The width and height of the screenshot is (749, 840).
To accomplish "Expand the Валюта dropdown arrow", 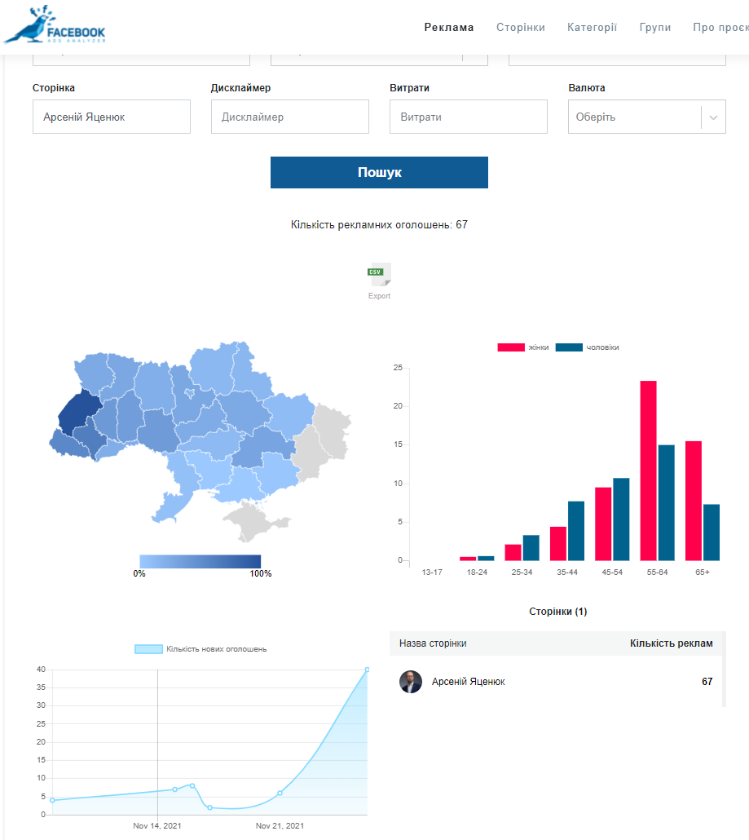I will coord(713,117).
